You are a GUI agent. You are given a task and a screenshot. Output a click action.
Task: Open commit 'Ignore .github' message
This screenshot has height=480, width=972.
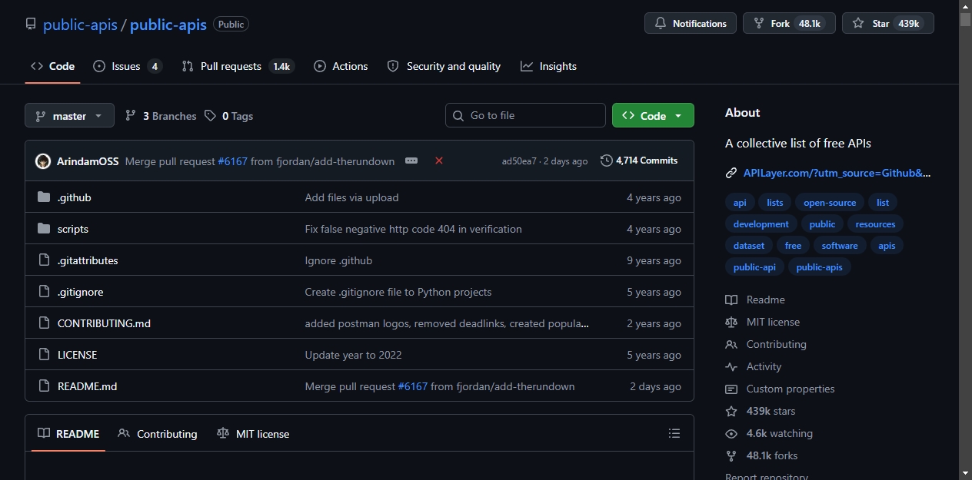tap(338, 260)
